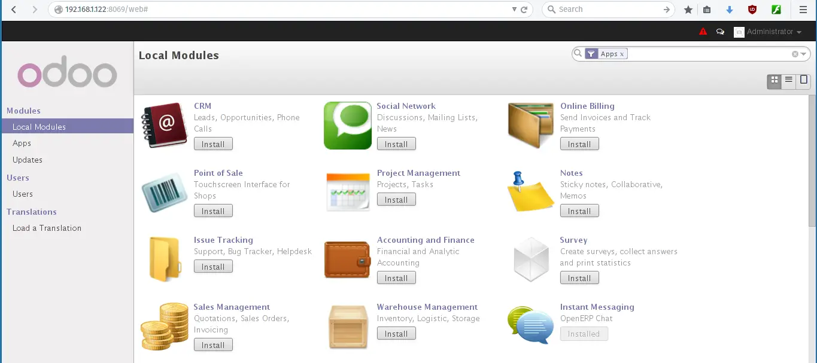The height and width of the screenshot is (363, 817).
Task: Click the Warehouse Management title link
Action: pyautogui.click(x=427, y=307)
